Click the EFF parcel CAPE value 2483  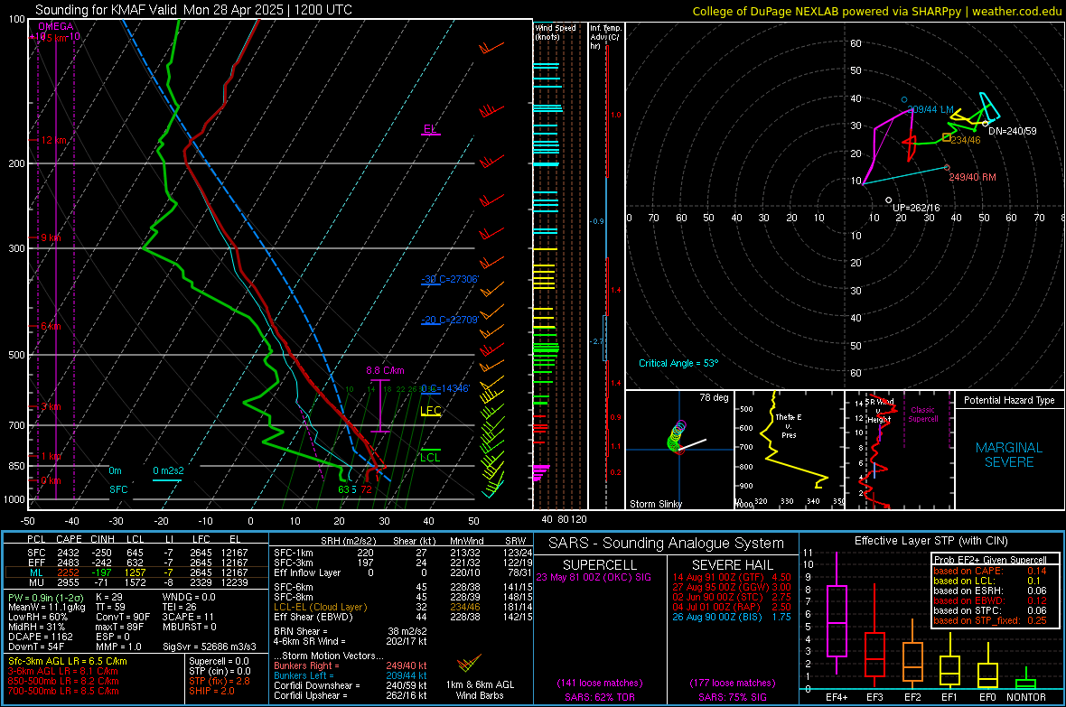click(68, 563)
